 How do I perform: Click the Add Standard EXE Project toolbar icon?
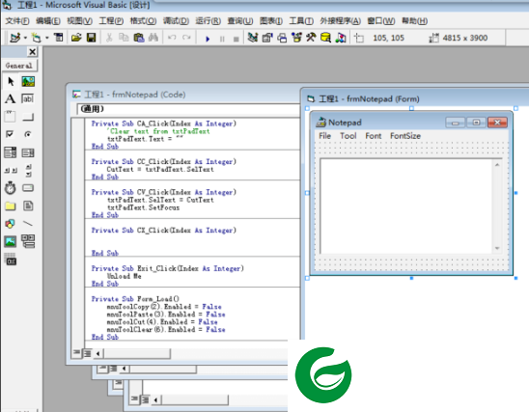[14, 38]
